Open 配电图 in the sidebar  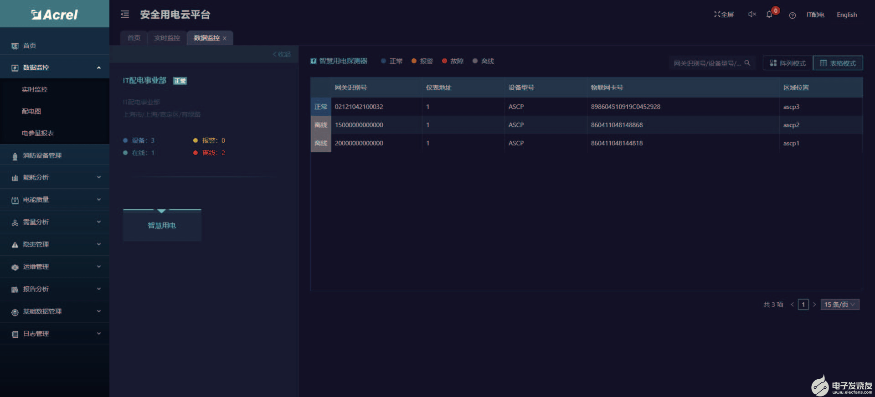pos(31,111)
